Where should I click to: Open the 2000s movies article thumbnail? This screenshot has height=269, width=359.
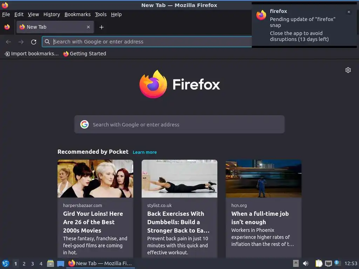click(x=95, y=178)
